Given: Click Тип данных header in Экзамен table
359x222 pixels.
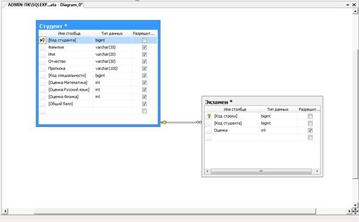Looking at the screenshot, I should point(278,110).
